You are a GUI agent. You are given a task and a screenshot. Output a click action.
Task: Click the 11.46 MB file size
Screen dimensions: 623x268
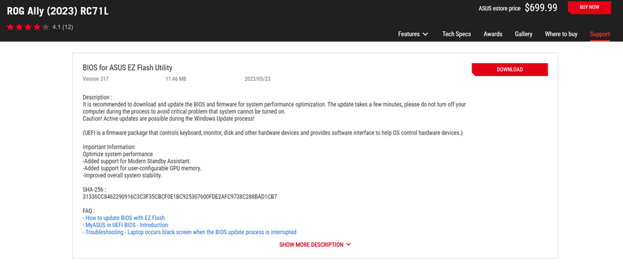176,79
